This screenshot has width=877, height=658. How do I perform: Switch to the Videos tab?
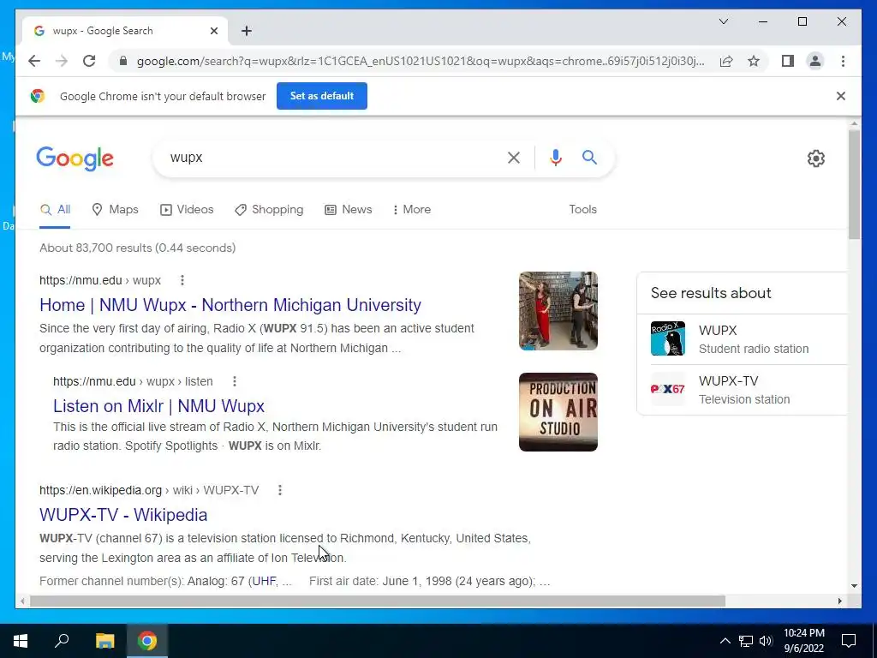187,210
